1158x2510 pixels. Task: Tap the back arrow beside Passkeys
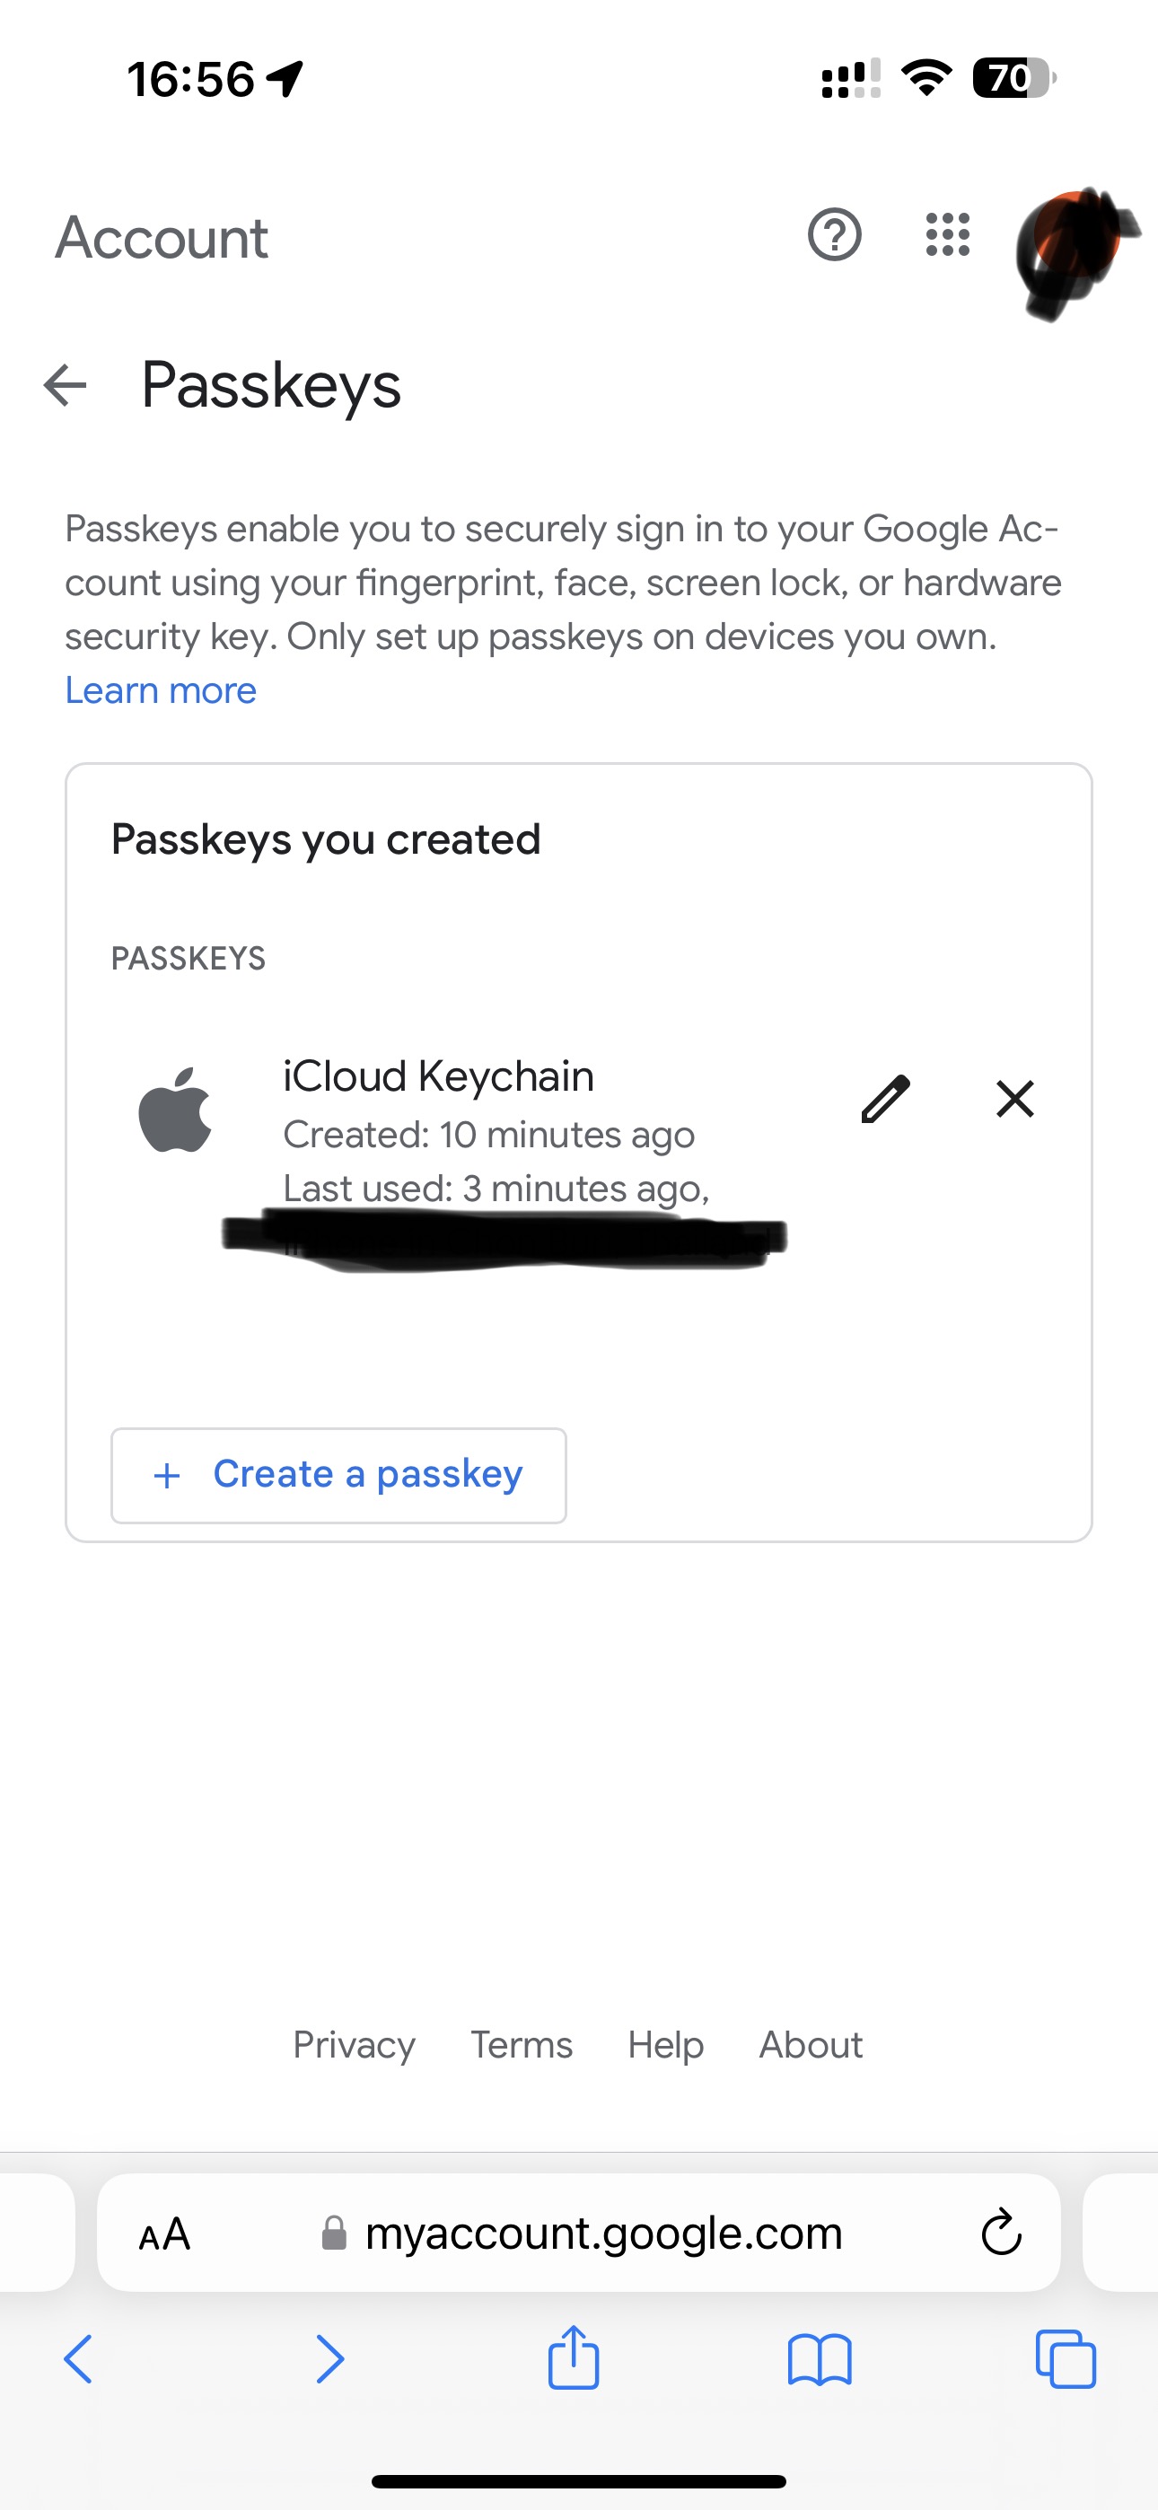[x=66, y=385]
